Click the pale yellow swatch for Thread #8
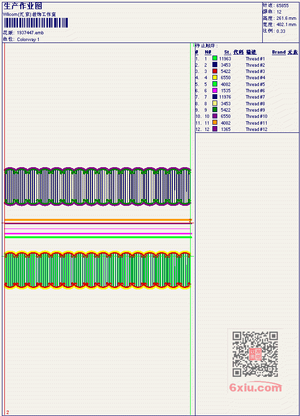300x416 pixels. 215,103
